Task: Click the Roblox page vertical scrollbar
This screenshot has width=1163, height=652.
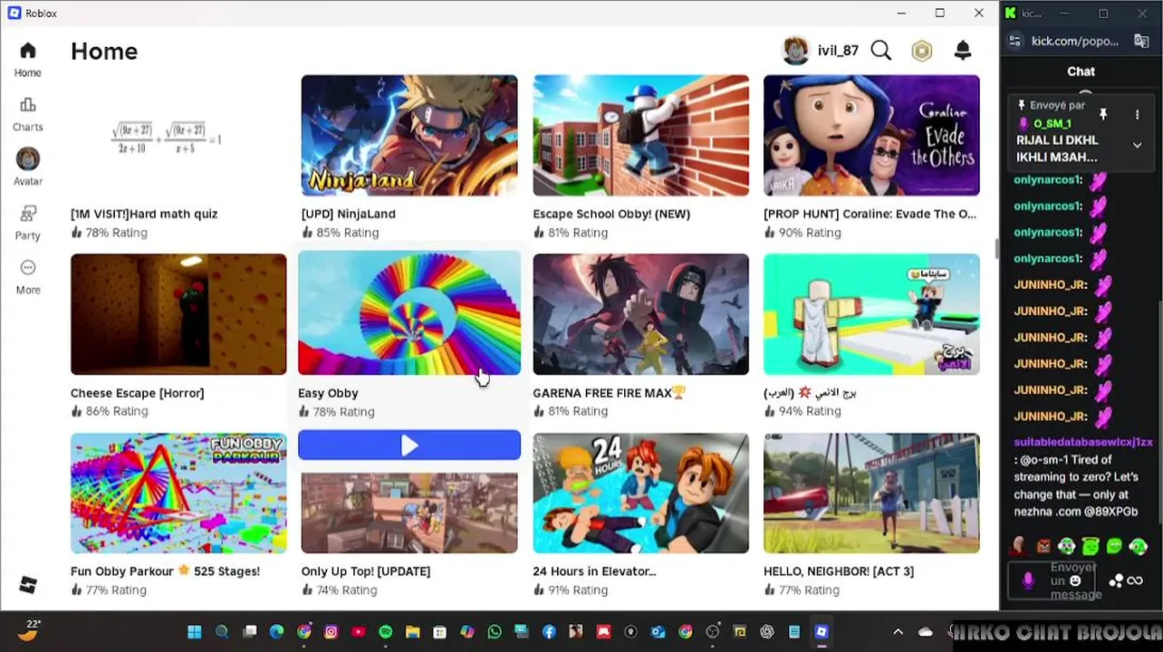Action: click(x=995, y=249)
